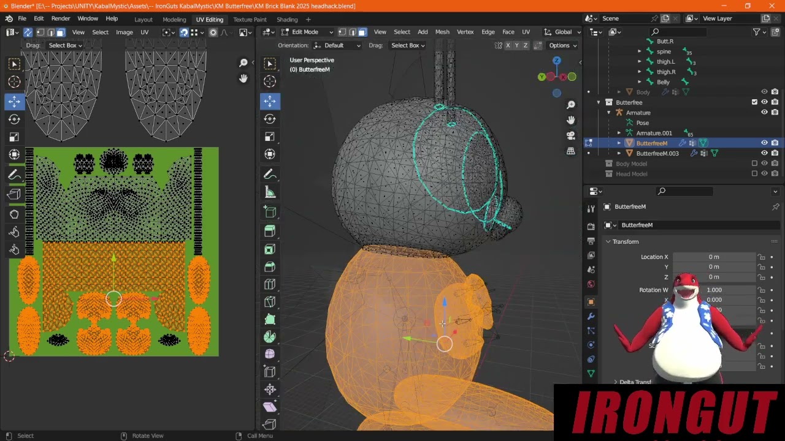Pick the Scale tool in the 3D viewport toolbar
Screen dimensions: 785x441
[270, 137]
